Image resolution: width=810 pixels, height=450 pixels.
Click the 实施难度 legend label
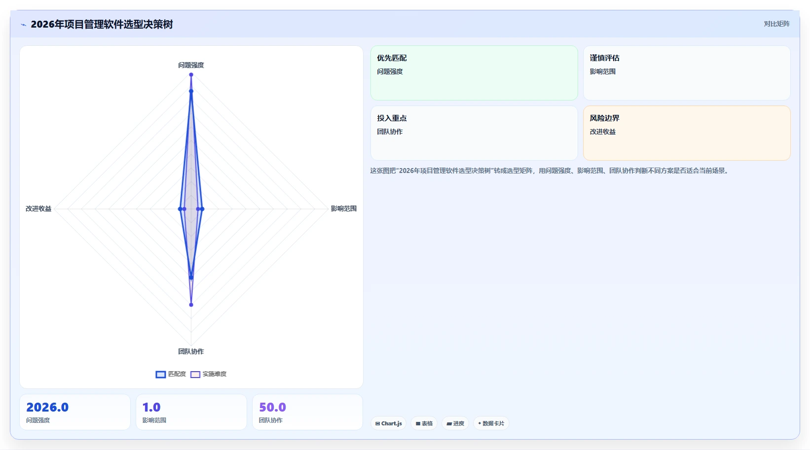click(x=215, y=374)
